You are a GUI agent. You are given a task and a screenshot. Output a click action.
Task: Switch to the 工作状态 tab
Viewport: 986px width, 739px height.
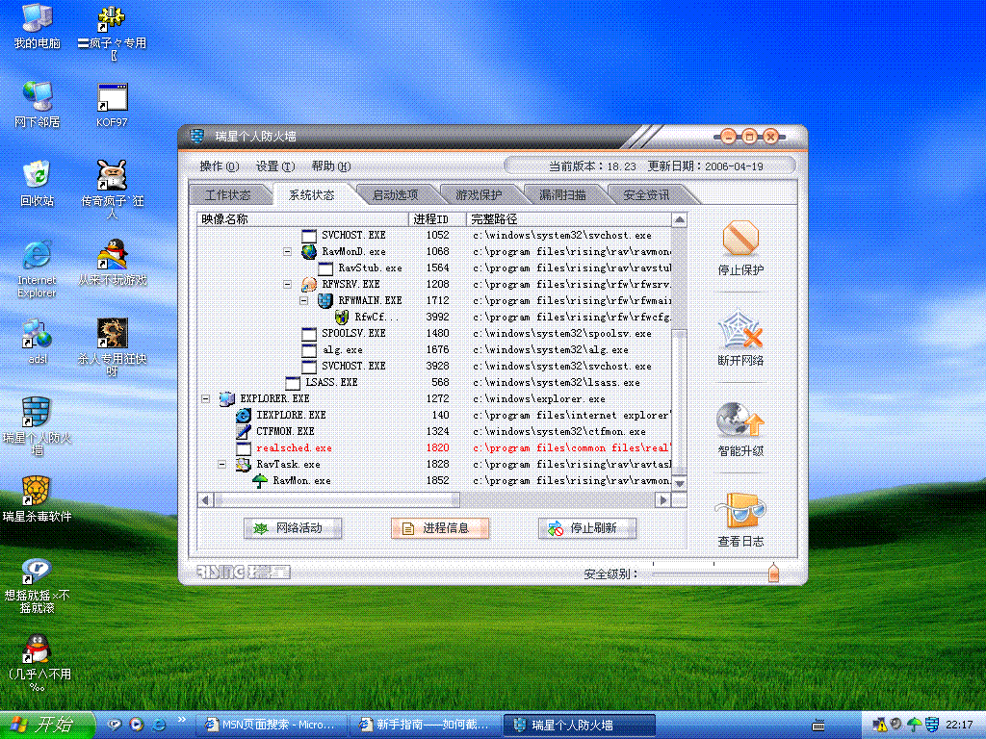(x=227, y=195)
